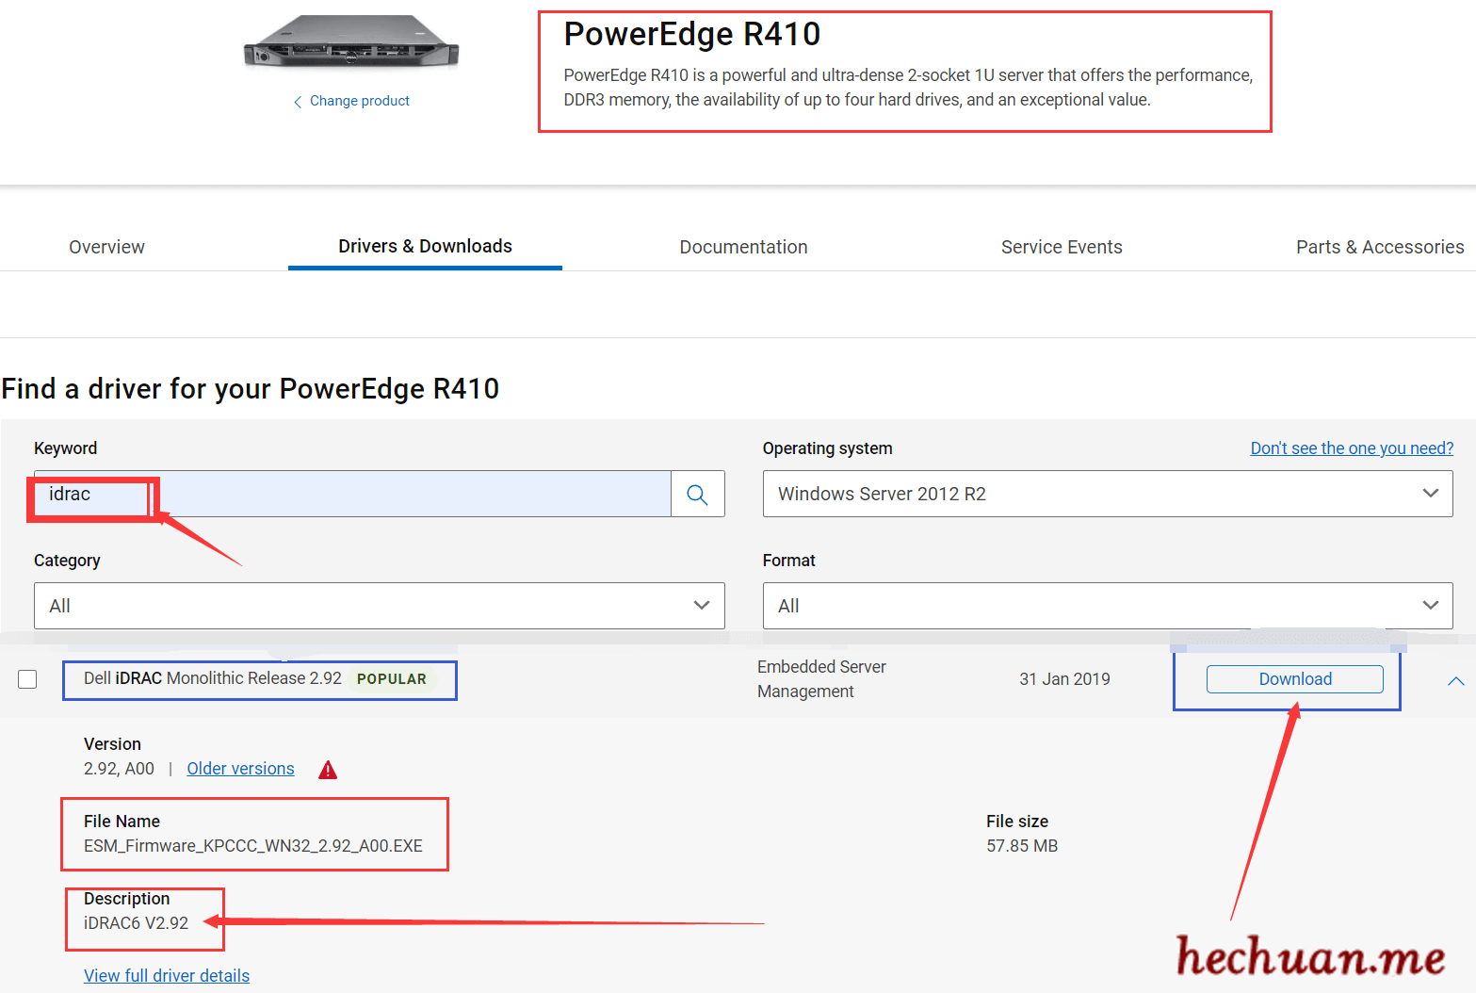The width and height of the screenshot is (1476, 993).
Task: Open the Format dropdown
Action: tap(1107, 606)
